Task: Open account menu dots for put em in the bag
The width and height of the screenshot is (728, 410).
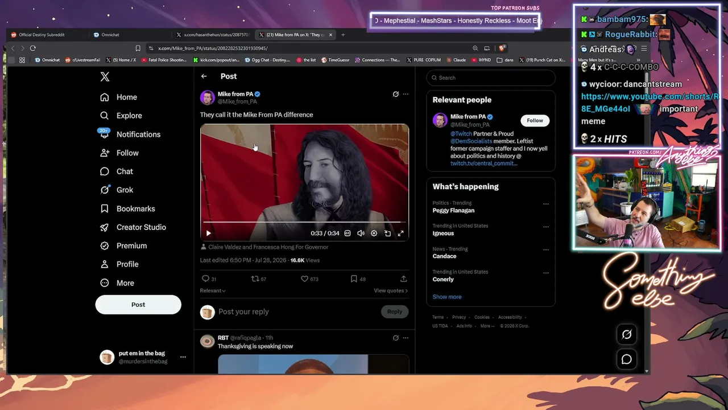Action: pos(183,357)
